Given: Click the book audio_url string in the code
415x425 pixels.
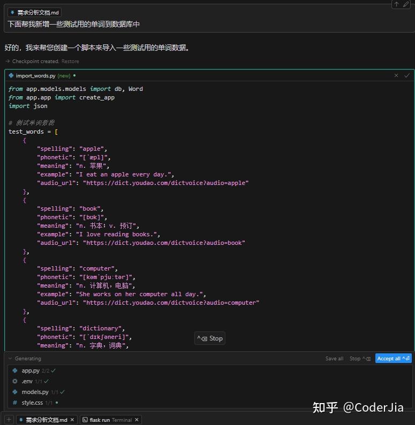Looking at the screenshot, I should [164, 243].
